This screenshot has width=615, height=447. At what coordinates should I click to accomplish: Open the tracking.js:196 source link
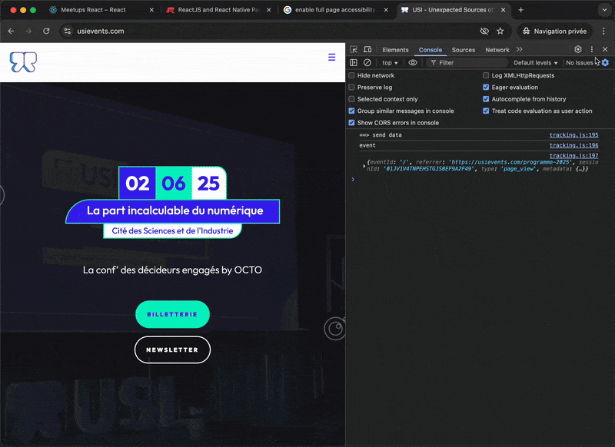tap(573, 145)
